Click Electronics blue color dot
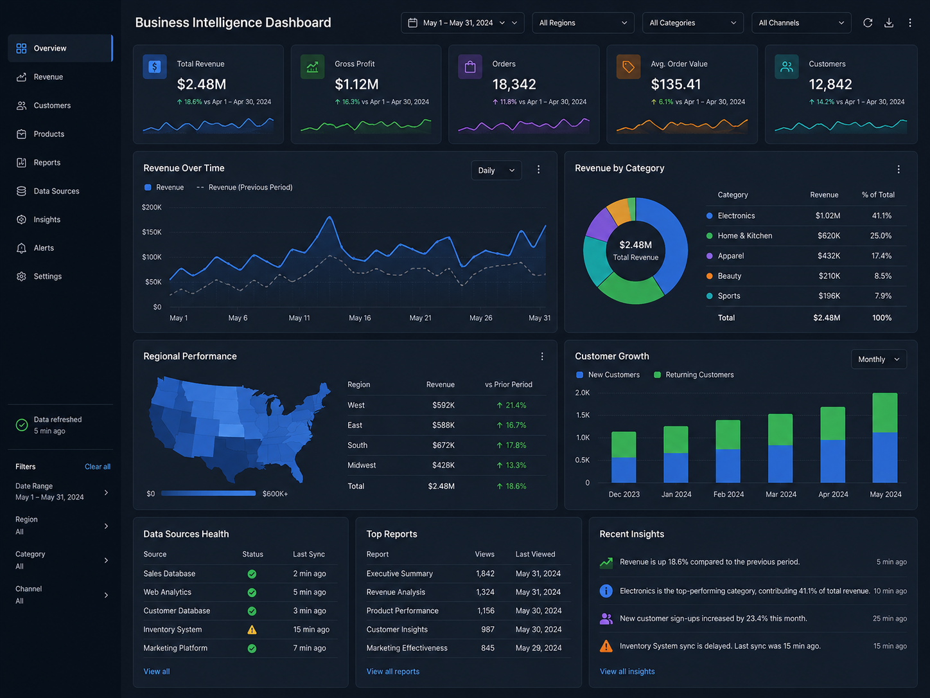Viewport: 930px width, 698px height. click(710, 216)
